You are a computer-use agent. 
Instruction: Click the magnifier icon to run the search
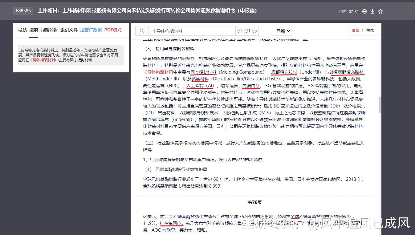coord(142,31)
